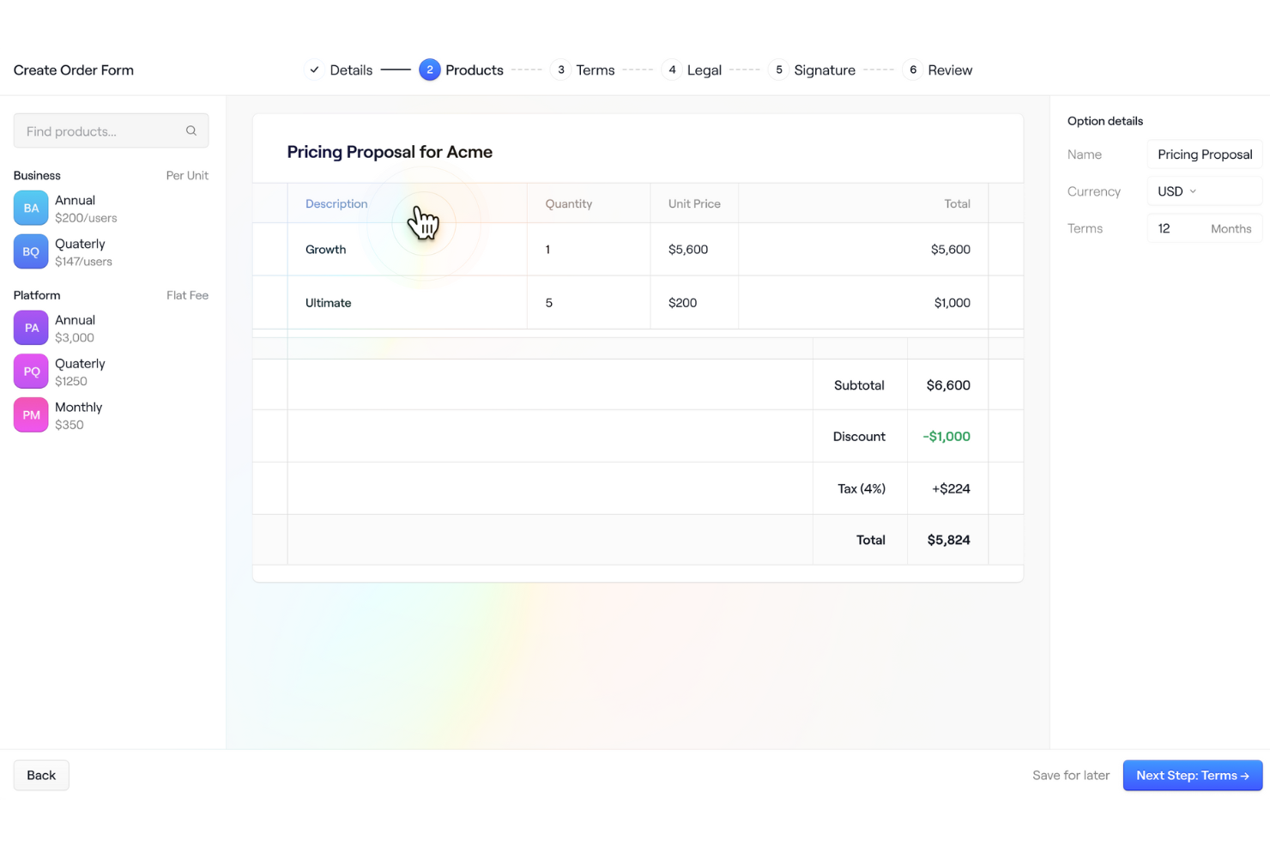Click the step 2 Products circle
The height and width of the screenshot is (847, 1270).
point(430,70)
